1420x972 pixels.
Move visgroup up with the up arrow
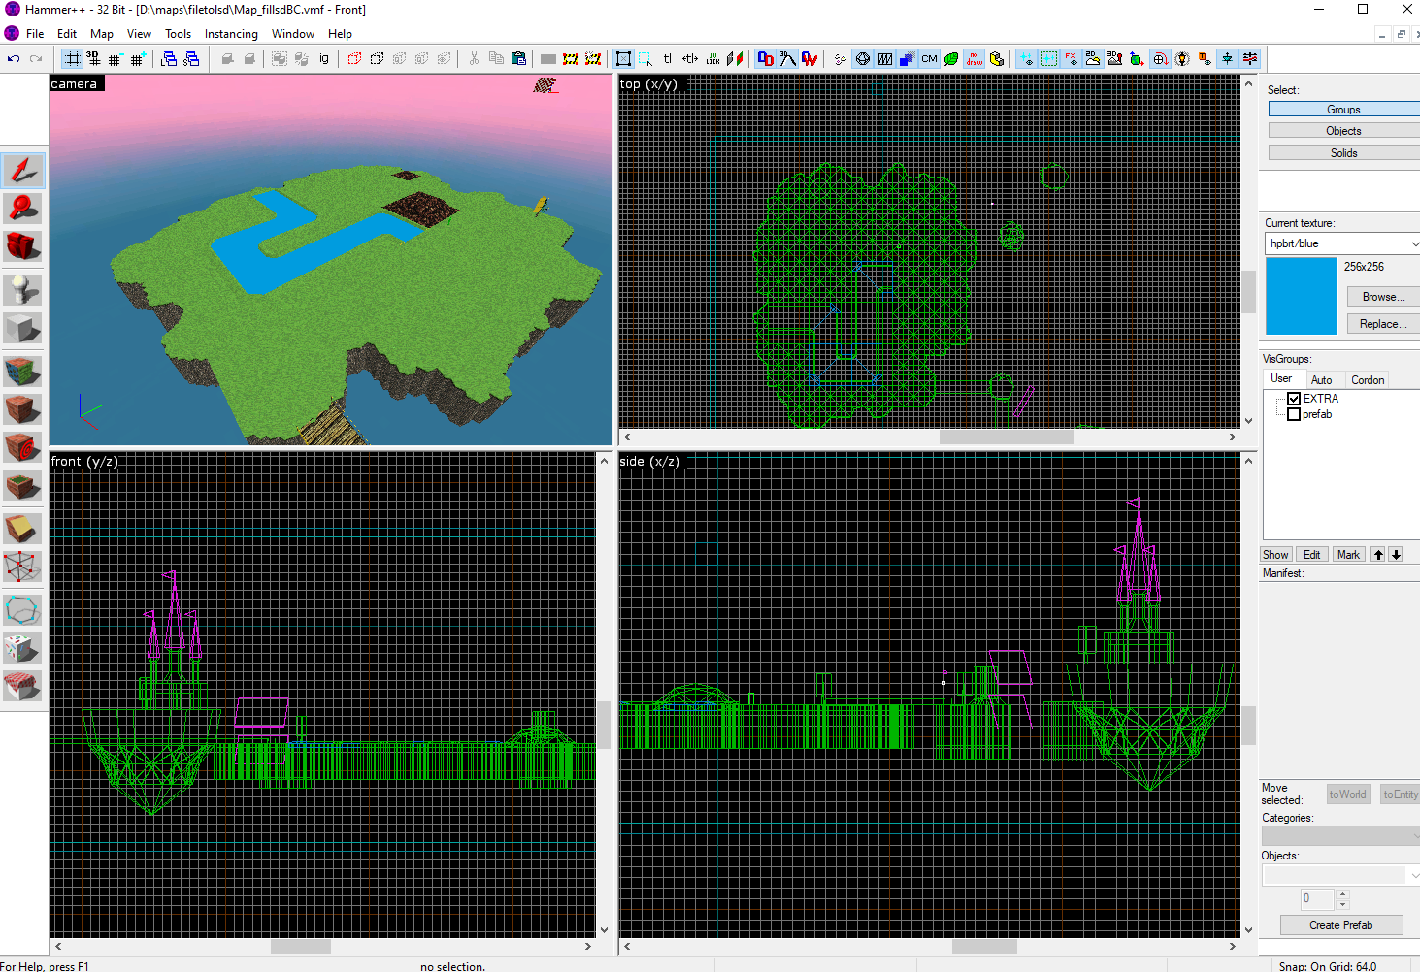tap(1378, 555)
